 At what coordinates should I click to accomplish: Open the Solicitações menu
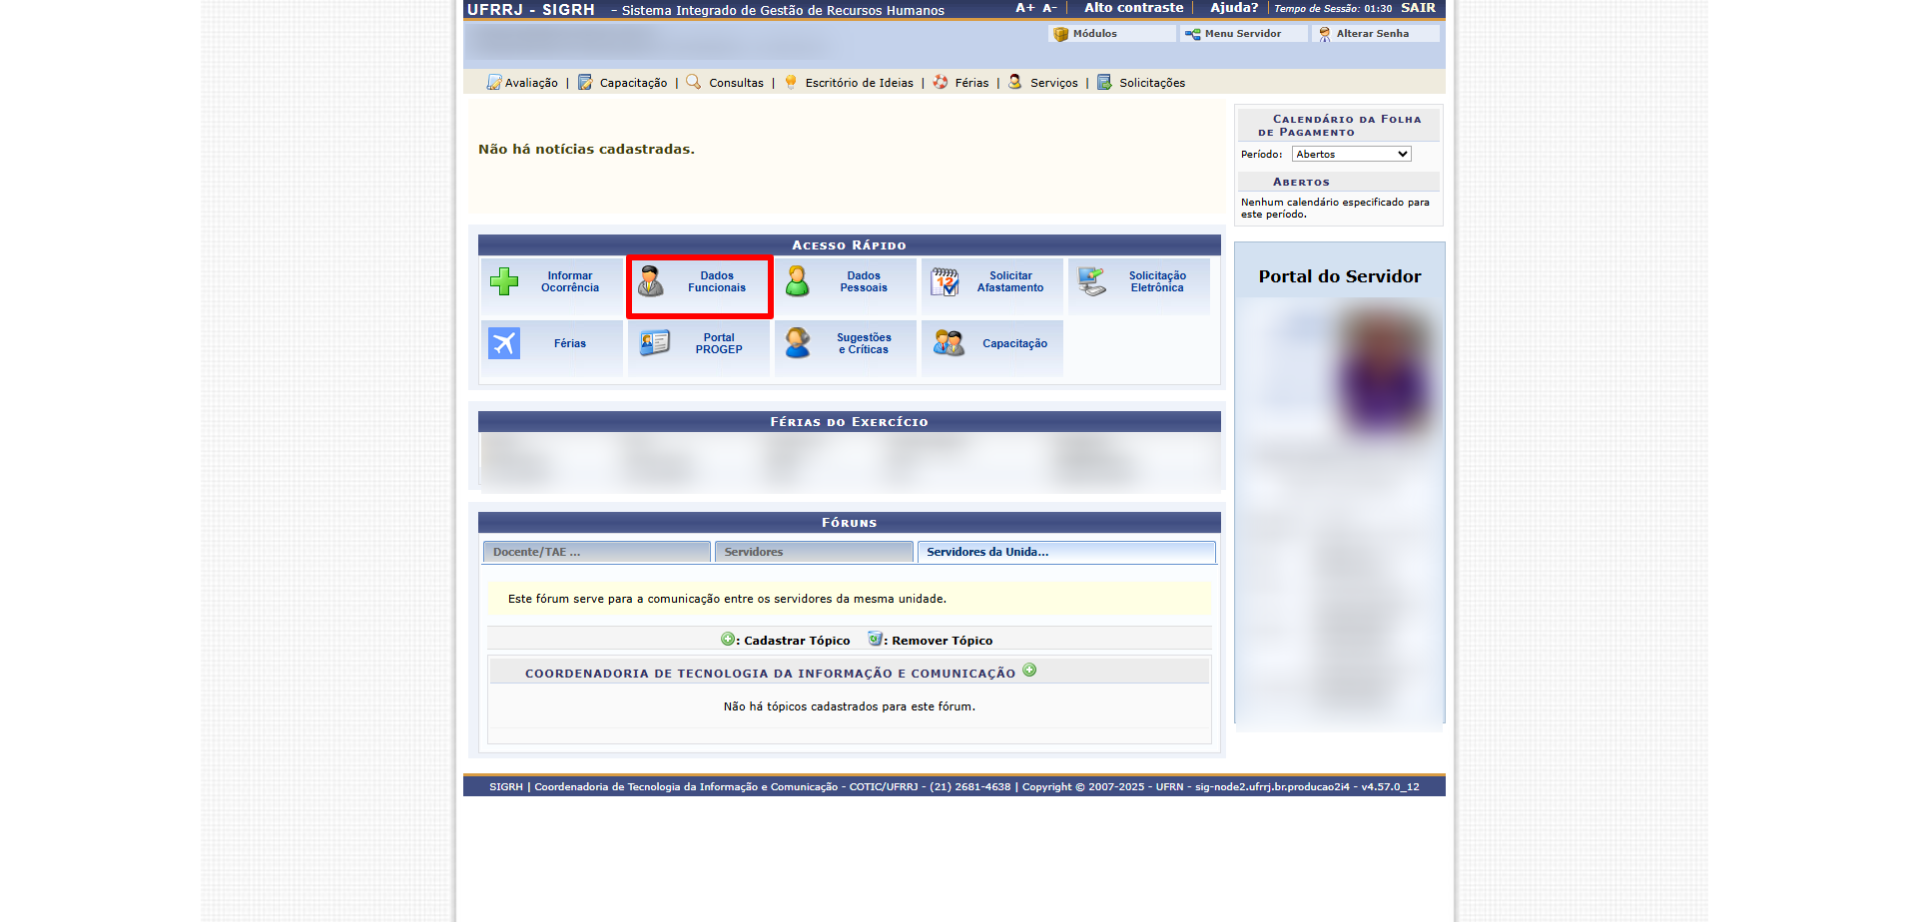point(1151,83)
